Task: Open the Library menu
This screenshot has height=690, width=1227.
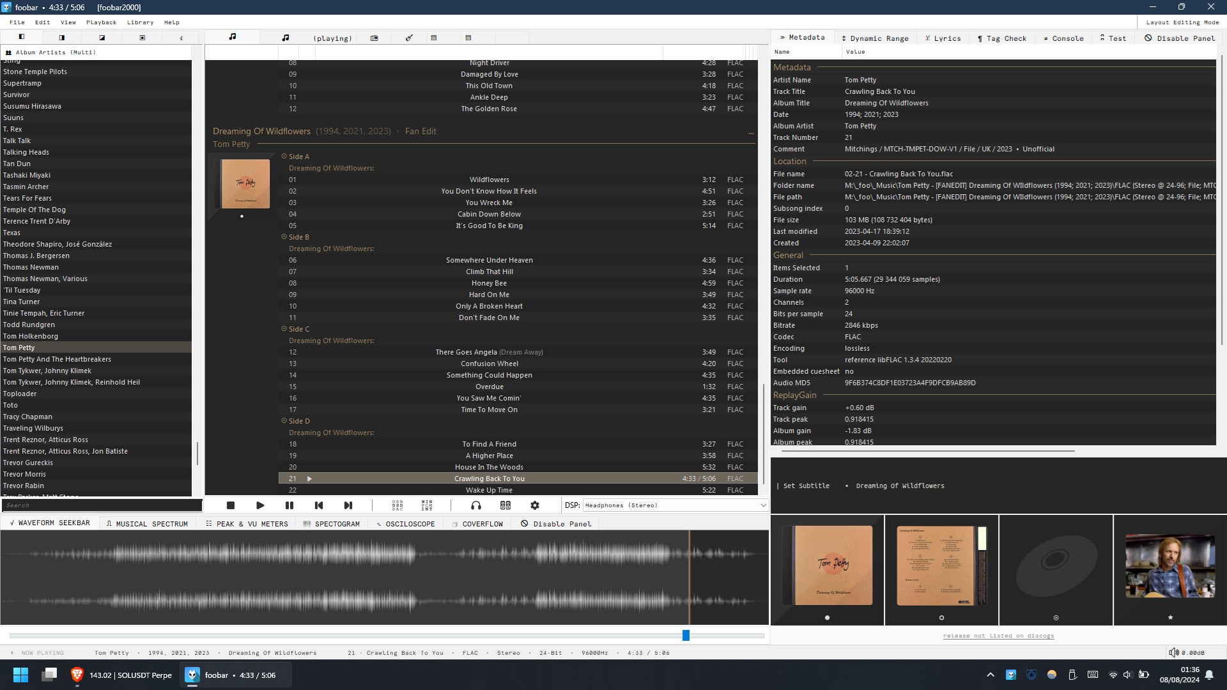Action: 141,22
